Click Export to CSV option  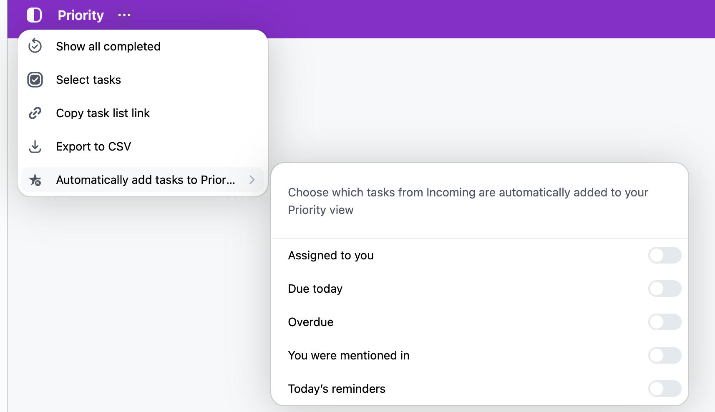coord(143,146)
